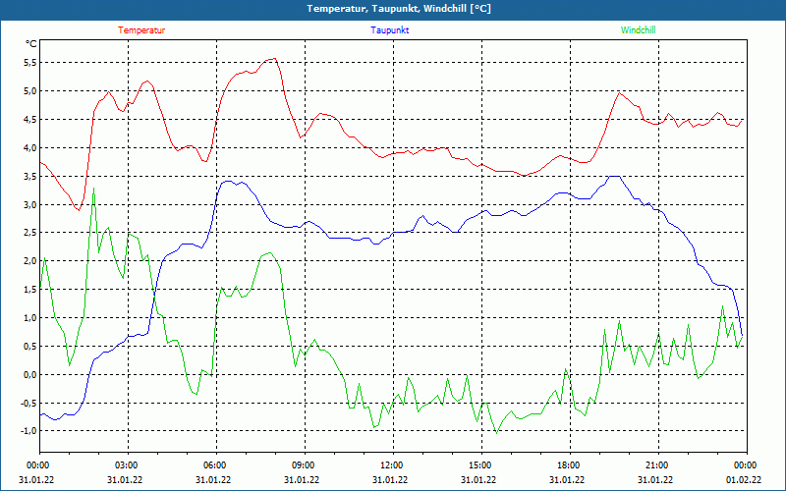Image resolution: width=786 pixels, height=491 pixels.
Task: Click the 1,0 y-axis value
Action: tap(30, 317)
